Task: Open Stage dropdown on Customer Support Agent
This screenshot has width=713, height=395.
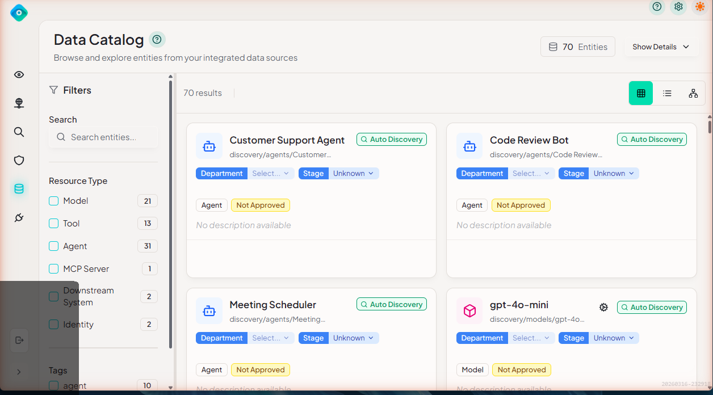Action: [353, 174]
